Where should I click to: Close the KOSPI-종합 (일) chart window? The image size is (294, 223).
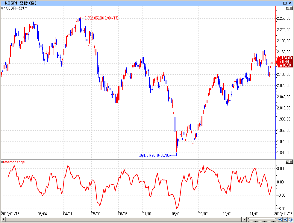click(x=290, y=3)
